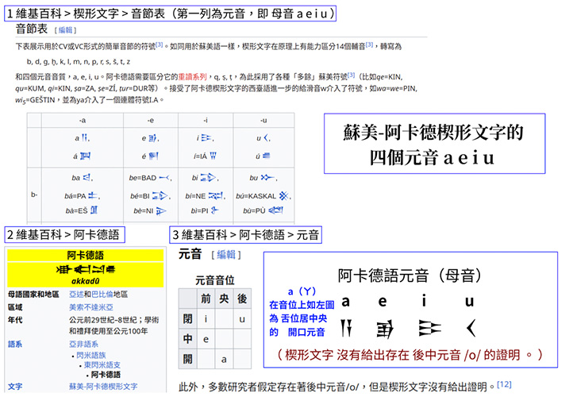Click vowel 'a' in 元音音位 table
The image size is (573, 397).
pos(224,360)
